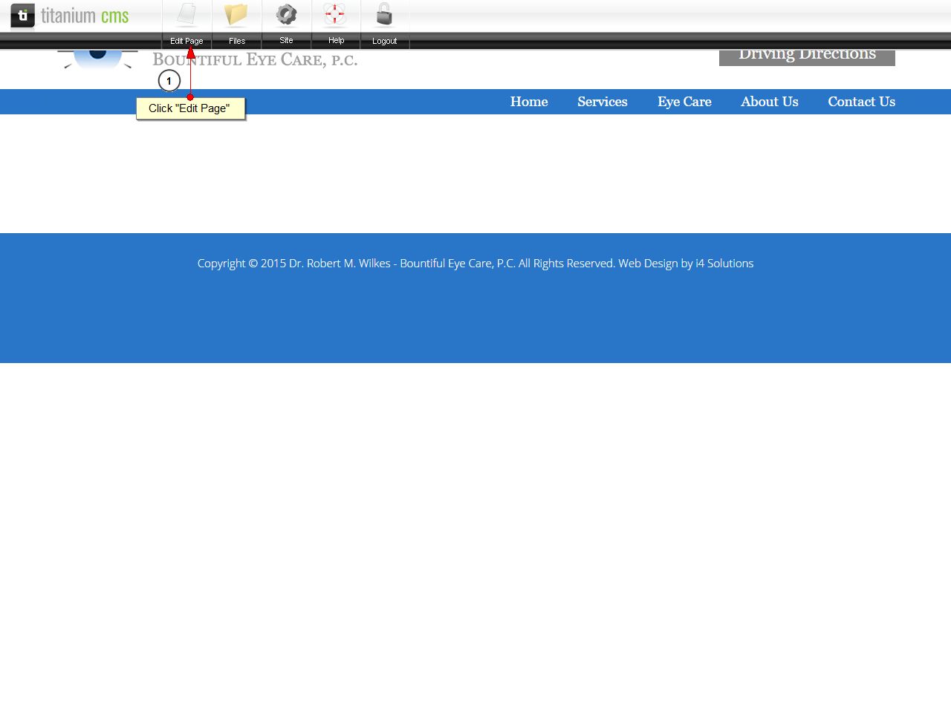Image resolution: width=951 pixels, height=715 pixels.
Task: Click the red dot below the arrow
Action: point(190,97)
